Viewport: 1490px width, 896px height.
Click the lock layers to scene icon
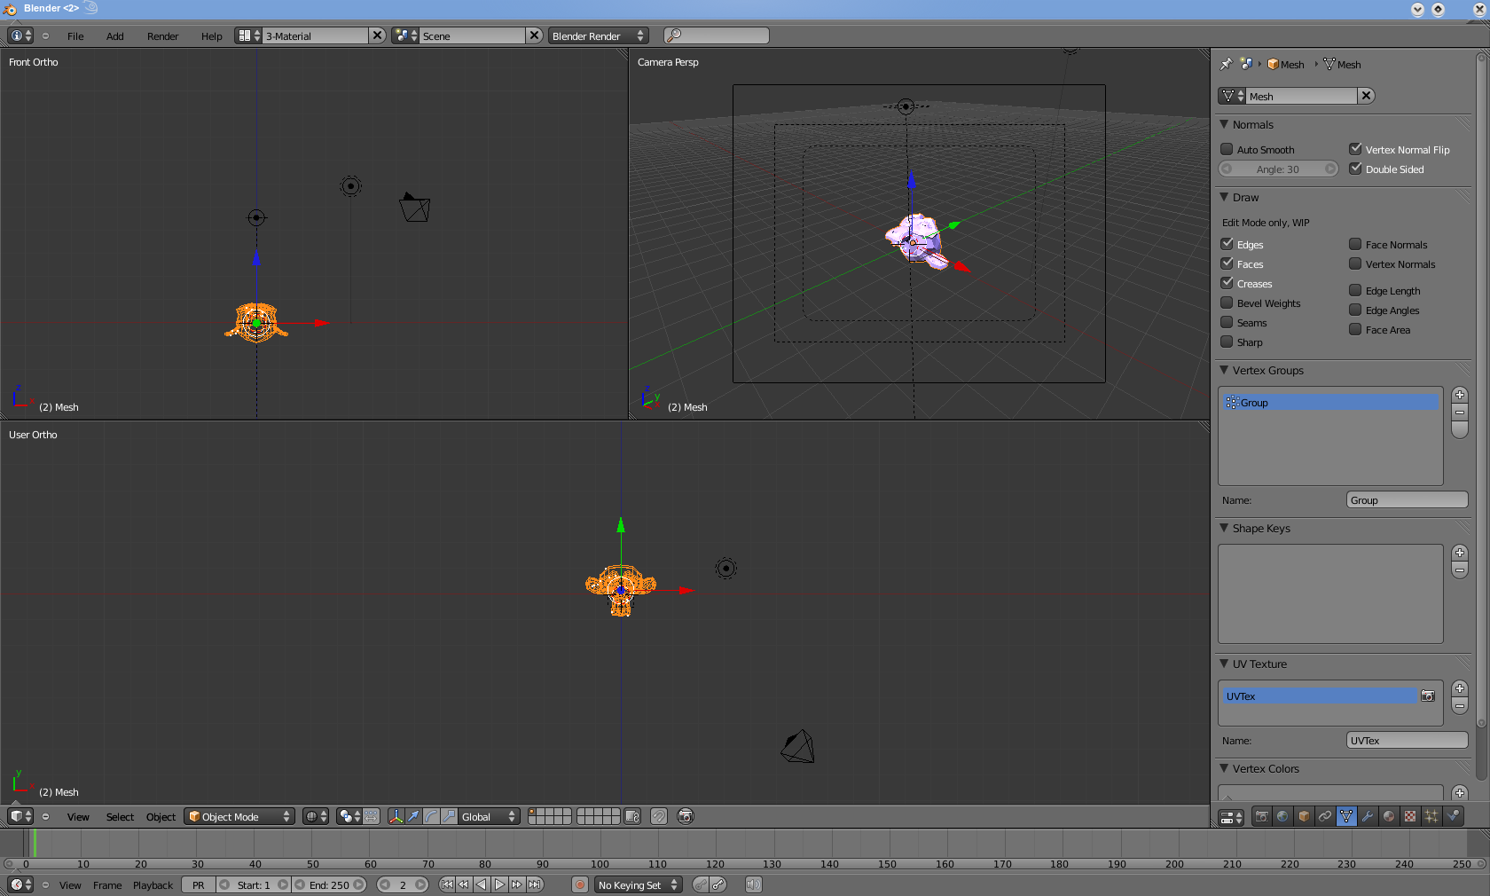[x=632, y=816]
